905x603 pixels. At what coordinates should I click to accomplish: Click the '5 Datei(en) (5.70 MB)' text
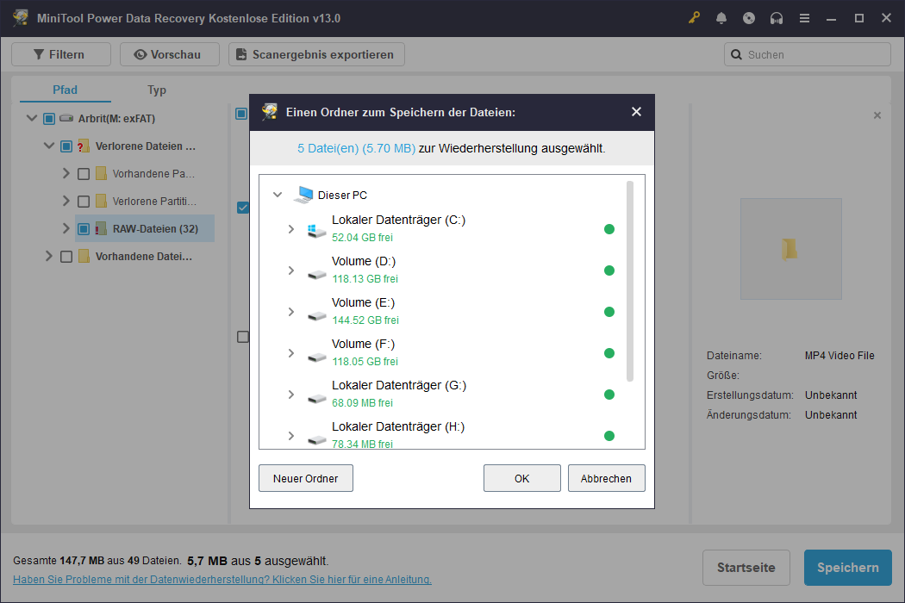(356, 148)
